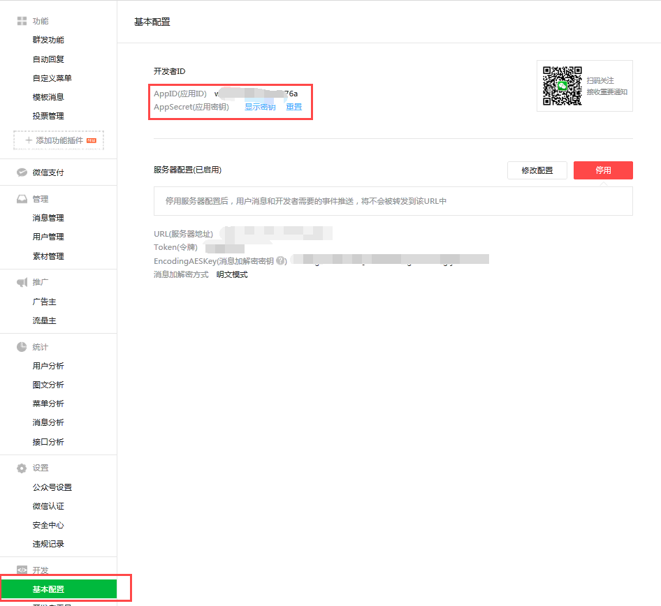The image size is (661, 606).
Task: Click the 管理 inbox icon
Action: click(22, 199)
